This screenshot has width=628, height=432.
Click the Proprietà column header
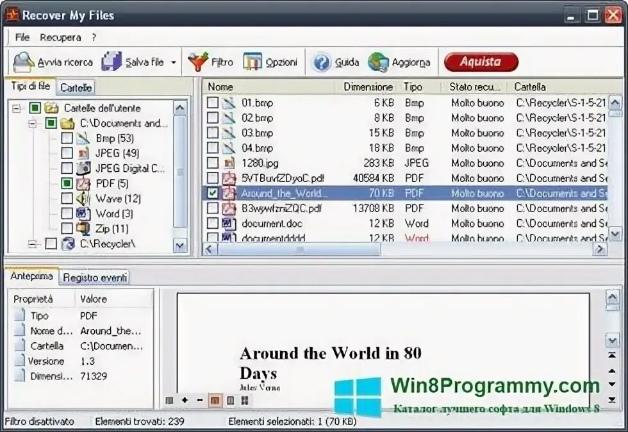pyautogui.click(x=42, y=299)
